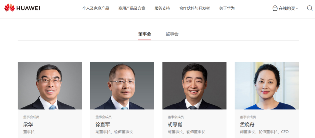This screenshot has width=315, height=138.
Task: Open the 胡厚崑 name link
Action: pyautogui.click(x=175, y=125)
